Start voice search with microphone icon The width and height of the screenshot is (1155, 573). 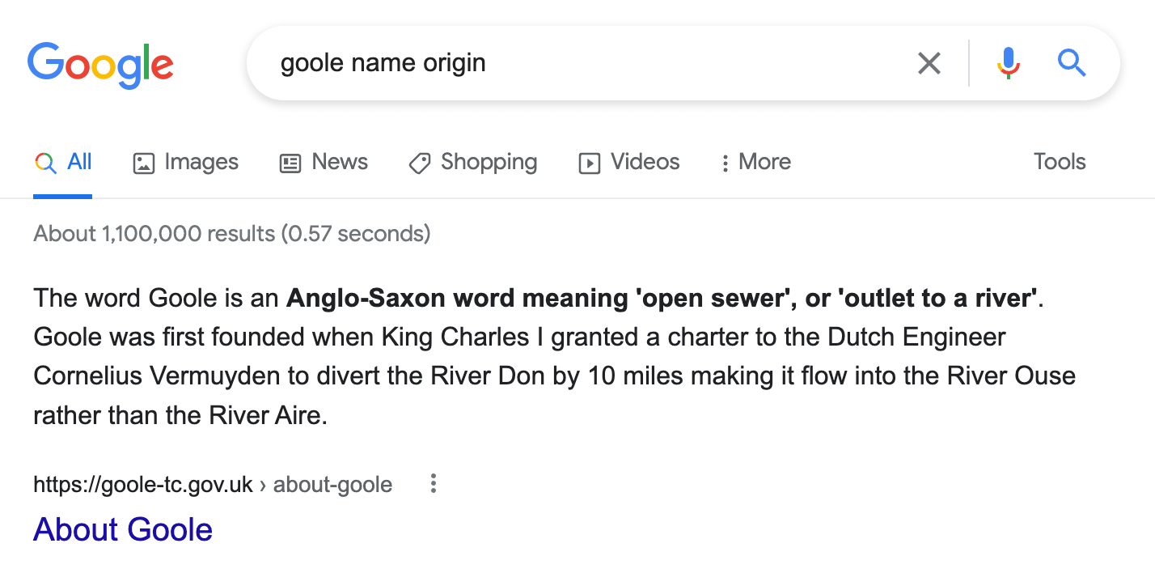click(1008, 63)
